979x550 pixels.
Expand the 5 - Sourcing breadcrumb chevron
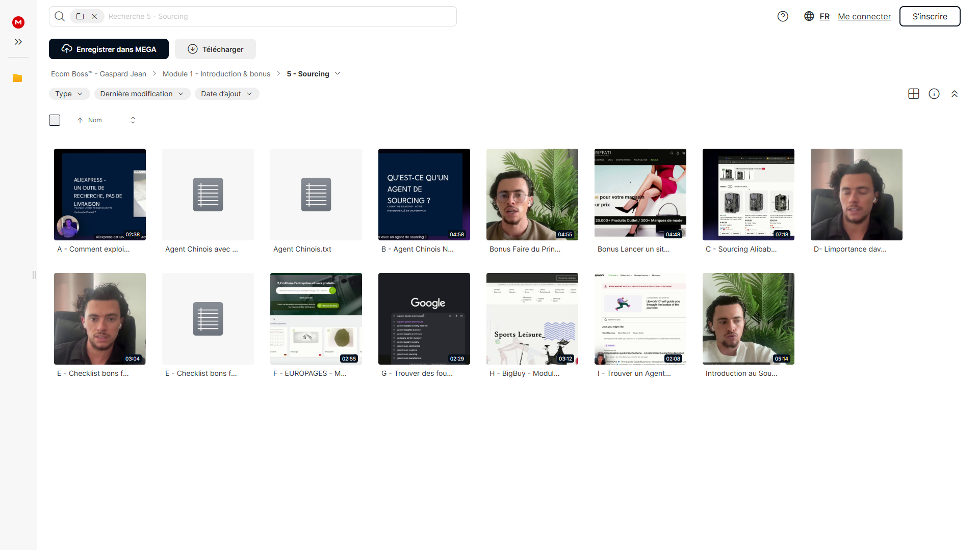tap(338, 74)
